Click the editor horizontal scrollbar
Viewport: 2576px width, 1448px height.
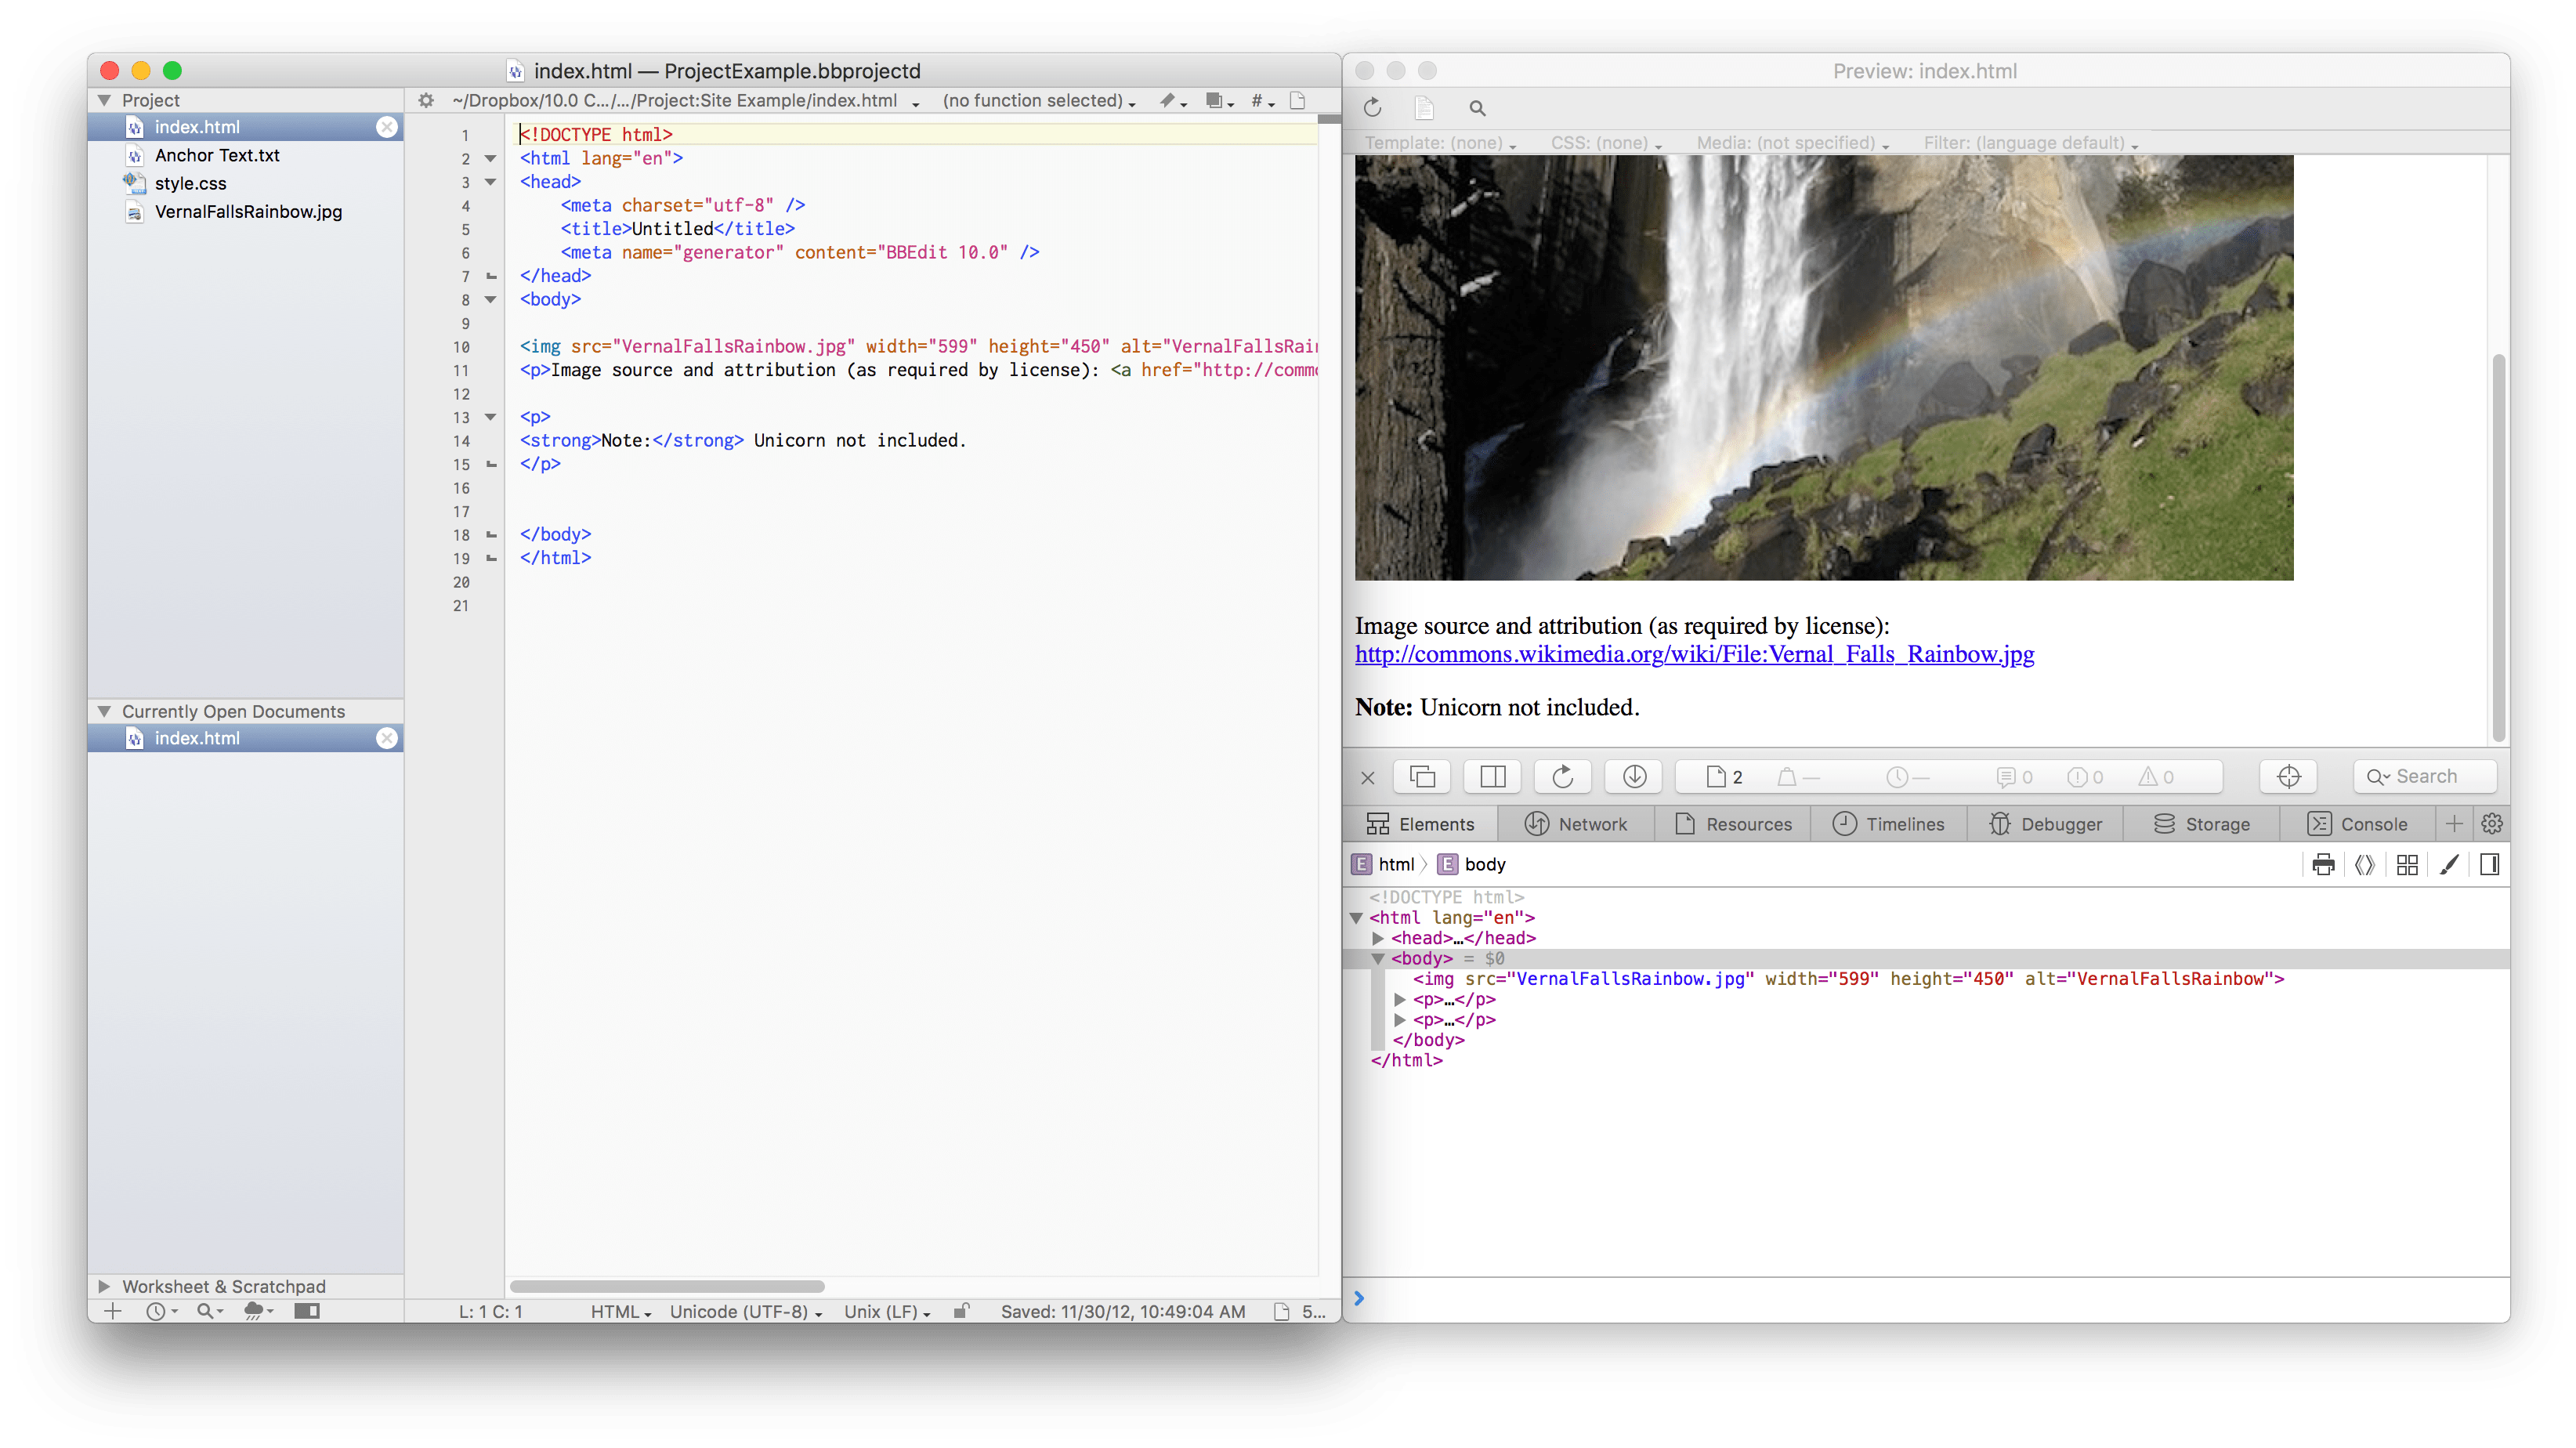click(x=667, y=1286)
